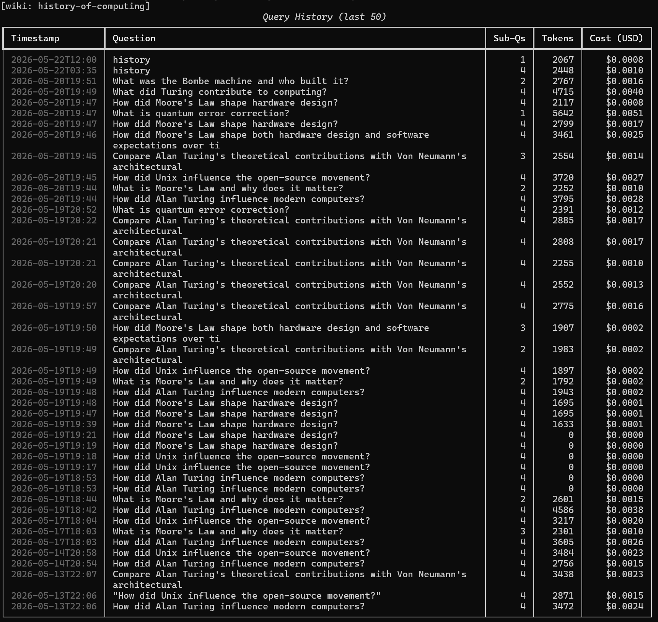Click token count 4586
The height and width of the screenshot is (622, 658).
coord(563,510)
